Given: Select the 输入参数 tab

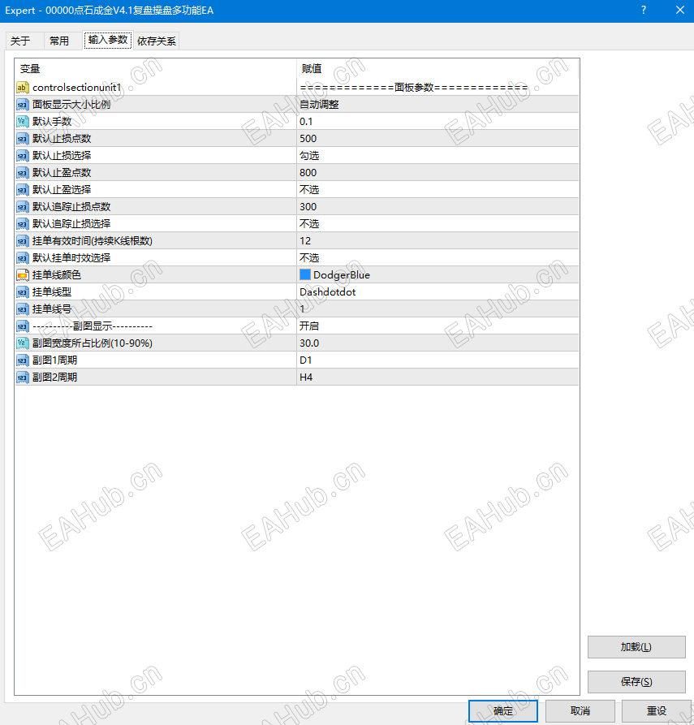Looking at the screenshot, I should (108, 41).
